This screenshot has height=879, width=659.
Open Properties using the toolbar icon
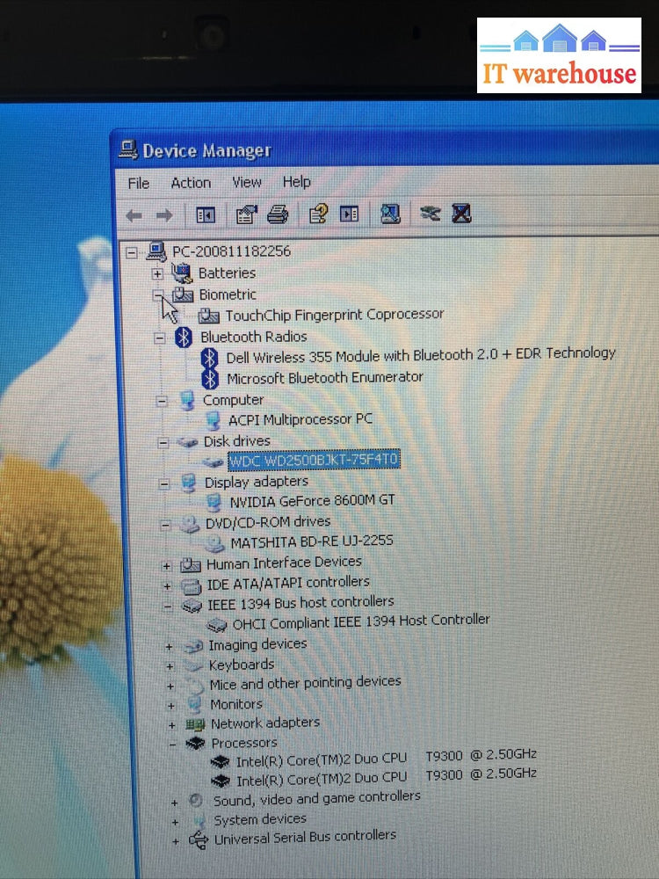pyautogui.click(x=247, y=214)
